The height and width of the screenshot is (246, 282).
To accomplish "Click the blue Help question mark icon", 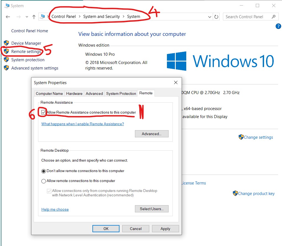I will pyautogui.click(x=278, y=26).
